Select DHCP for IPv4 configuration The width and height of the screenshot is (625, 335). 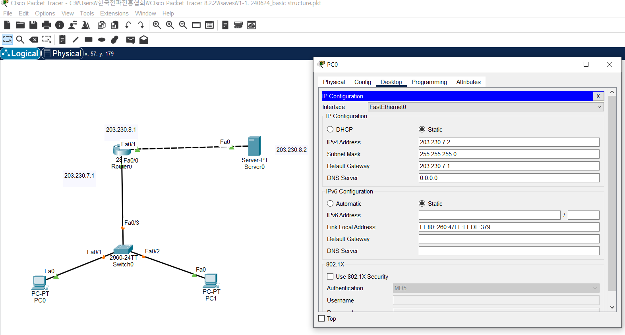click(x=330, y=129)
